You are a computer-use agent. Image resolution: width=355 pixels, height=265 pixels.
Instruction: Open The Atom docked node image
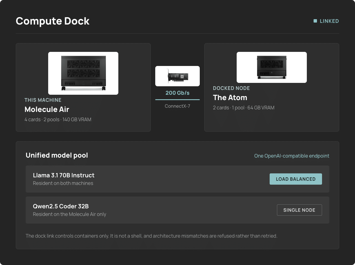(272, 67)
